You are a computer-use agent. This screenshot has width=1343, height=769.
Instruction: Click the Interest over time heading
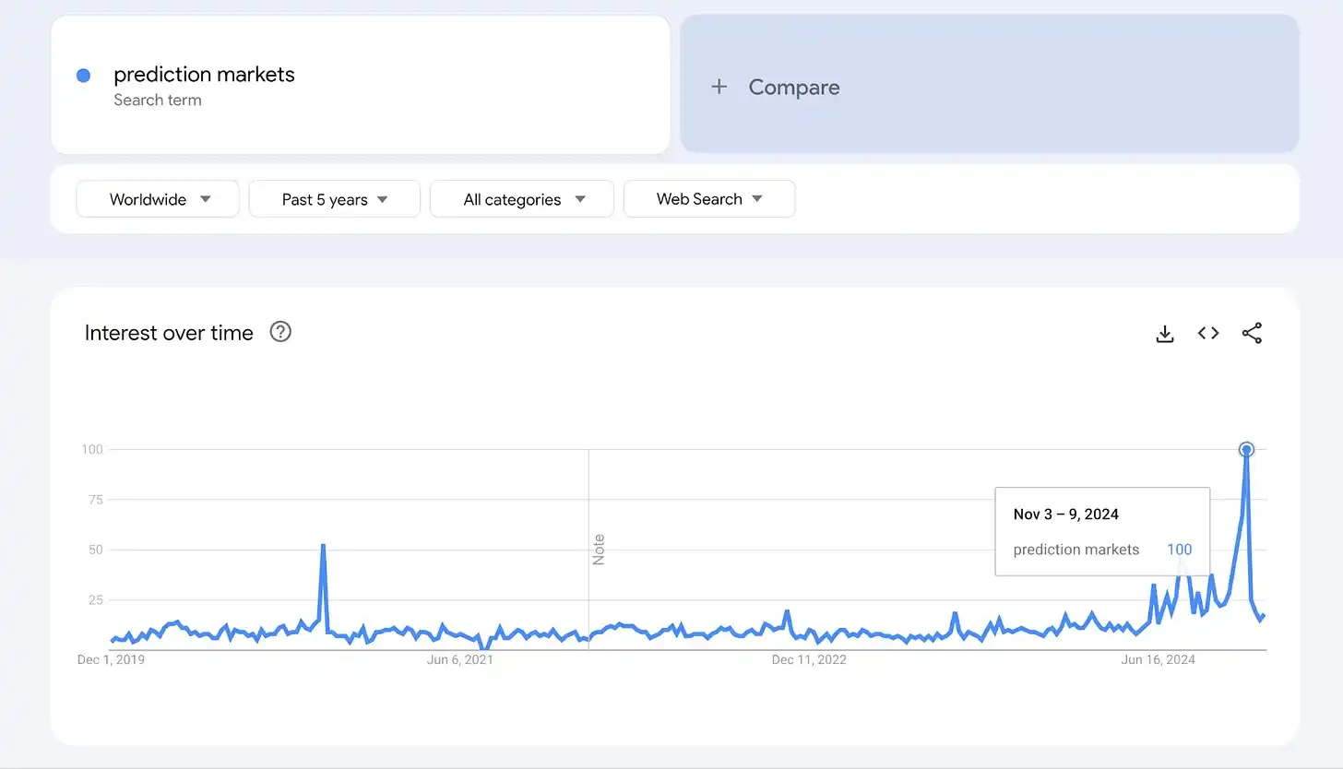pyautogui.click(x=169, y=333)
